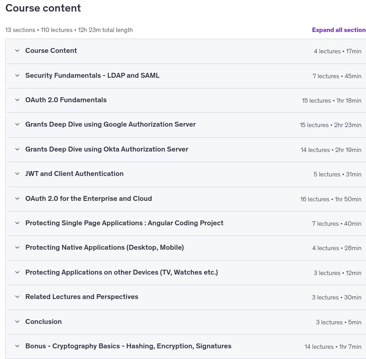Expand Protecting Native Applications chevron

[x=17, y=247]
